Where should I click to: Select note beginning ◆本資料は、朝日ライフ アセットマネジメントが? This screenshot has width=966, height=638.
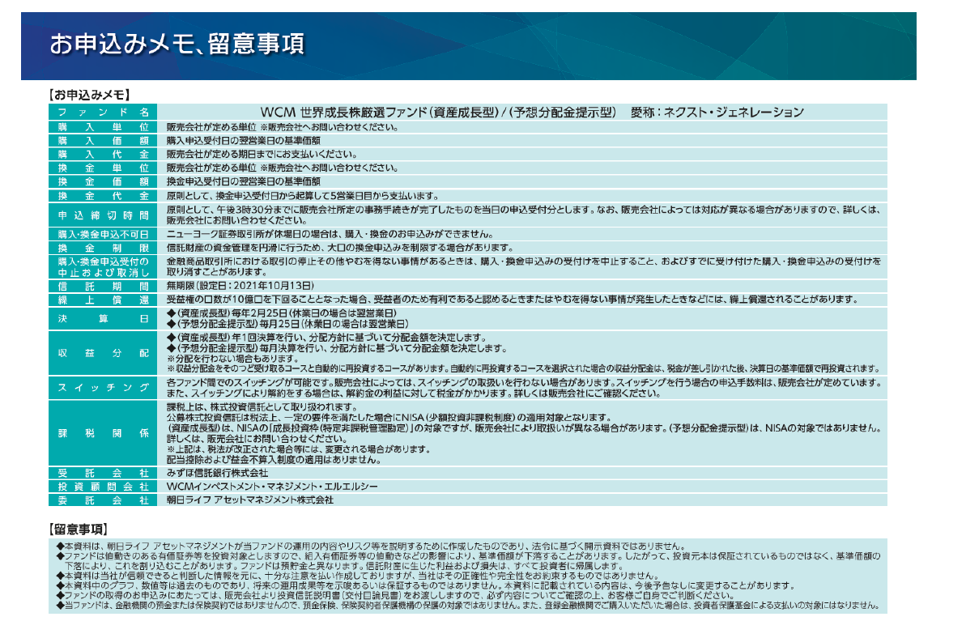click(370, 547)
